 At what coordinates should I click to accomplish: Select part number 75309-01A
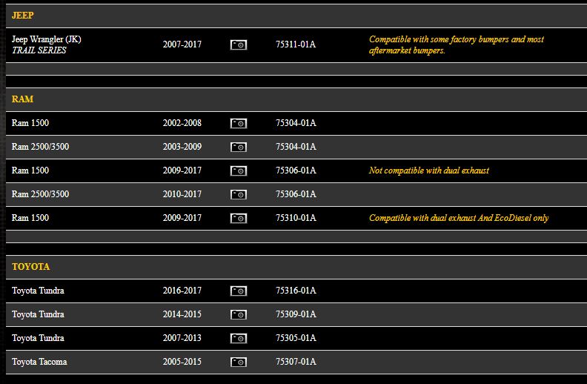click(296, 314)
